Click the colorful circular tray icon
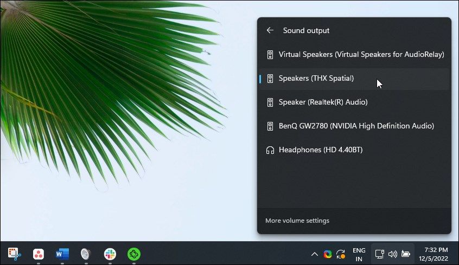Viewport: 459px width, 265px height. coord(328,254)
